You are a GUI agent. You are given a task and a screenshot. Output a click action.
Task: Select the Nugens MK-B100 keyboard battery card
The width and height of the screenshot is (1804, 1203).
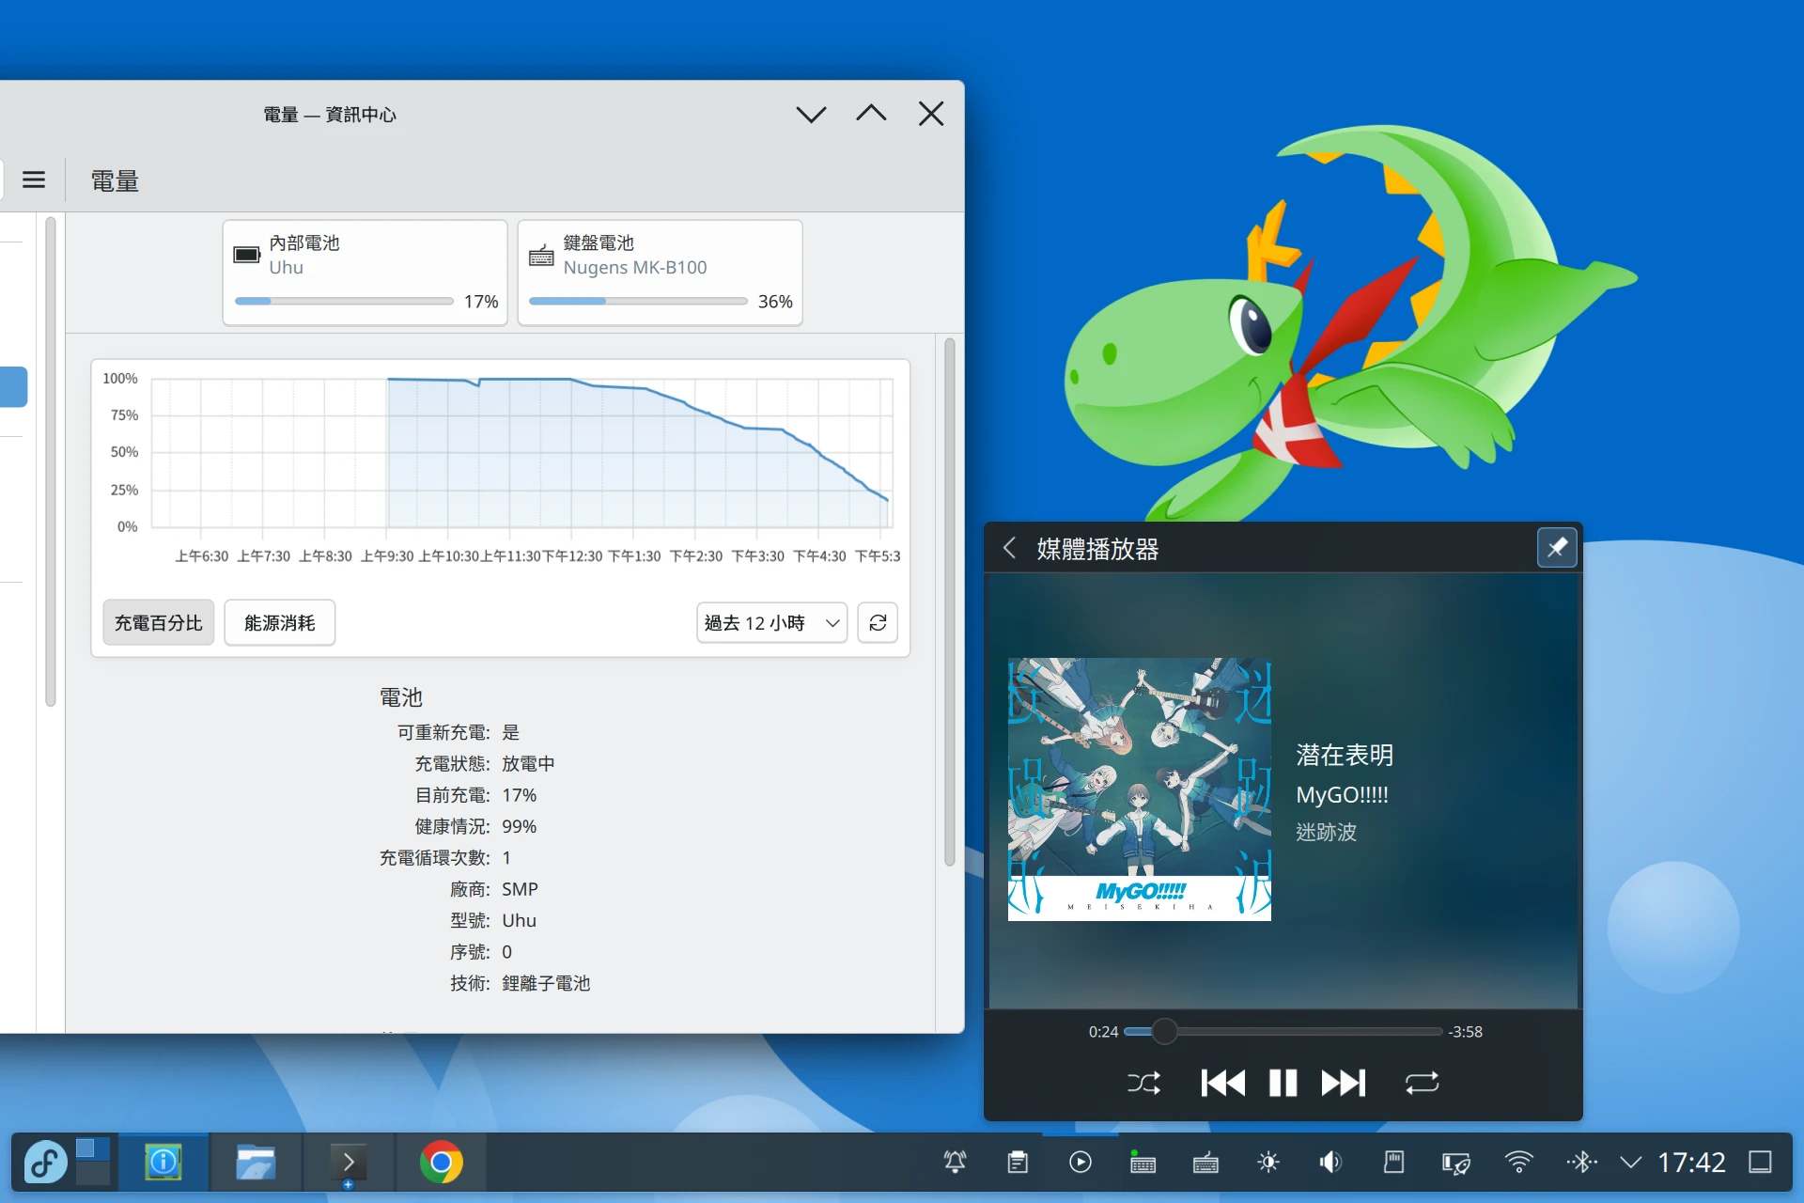point(660,273)
